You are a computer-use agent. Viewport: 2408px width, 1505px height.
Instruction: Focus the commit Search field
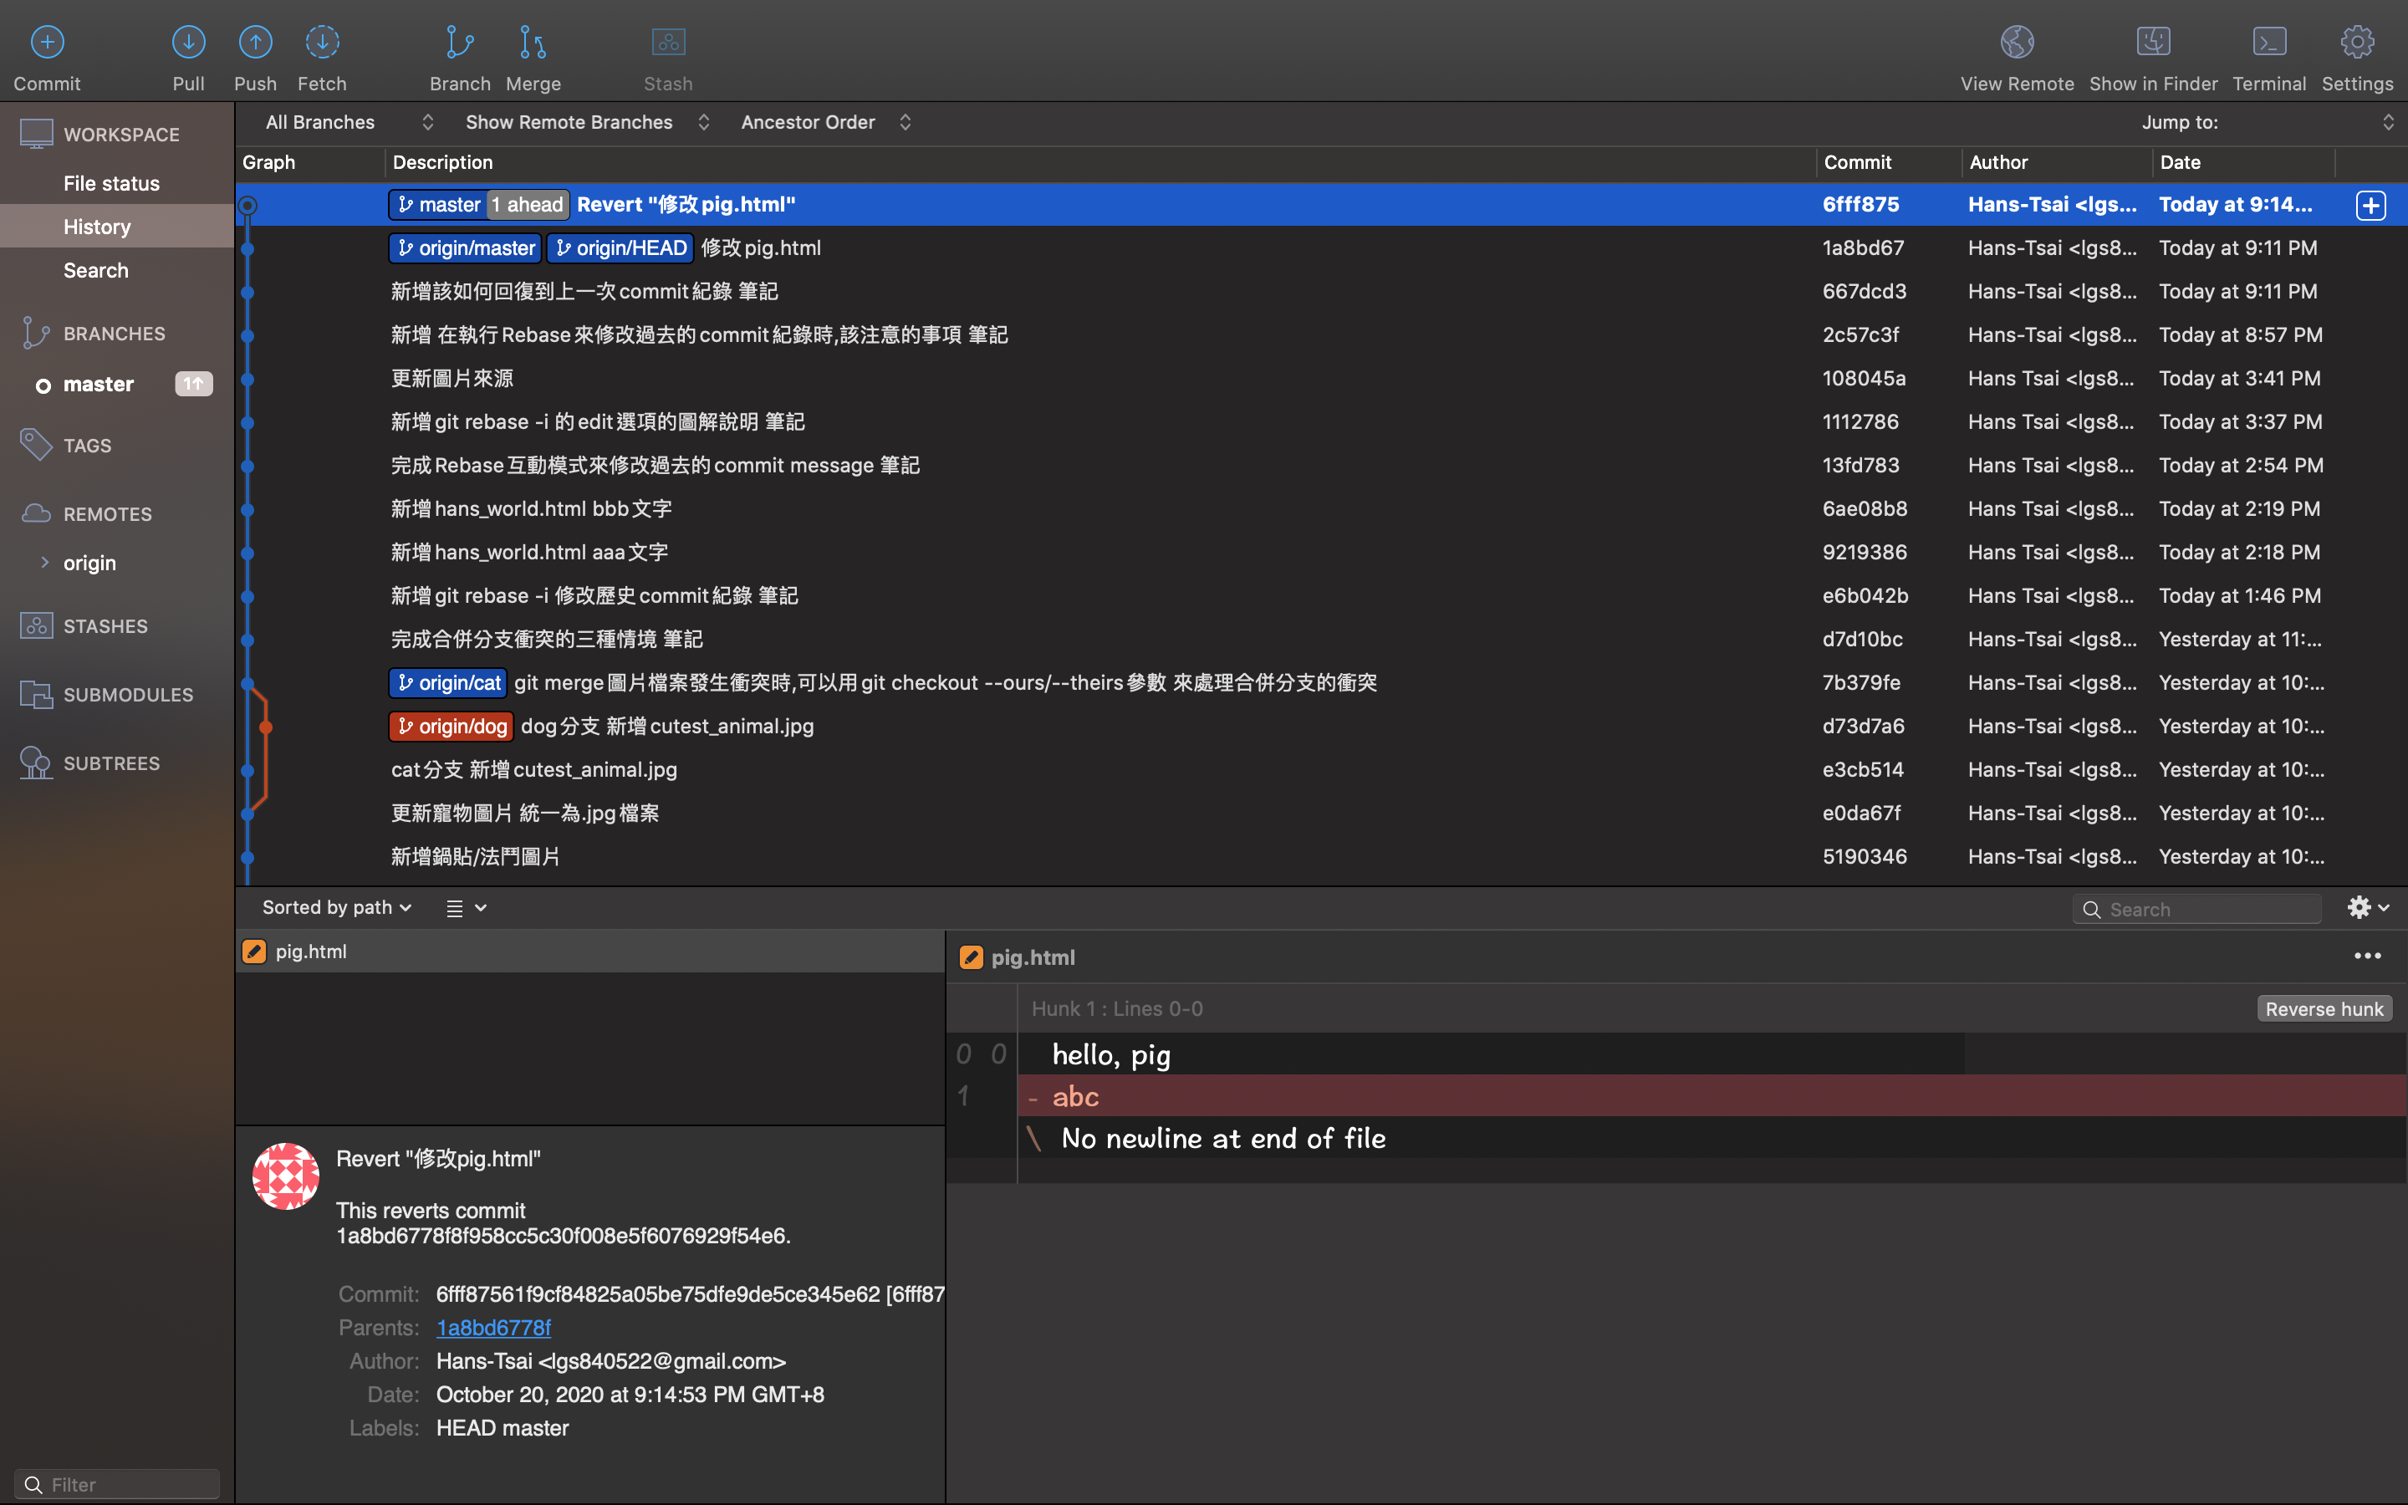coord(2197,909)
